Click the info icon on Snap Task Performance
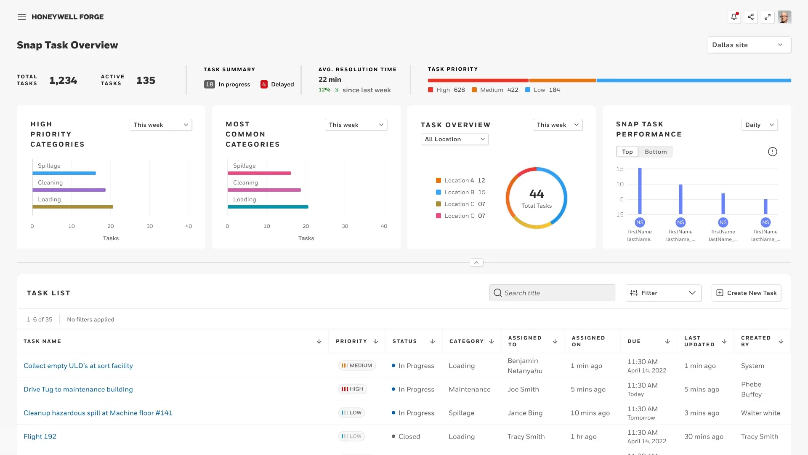 (773, 152)
